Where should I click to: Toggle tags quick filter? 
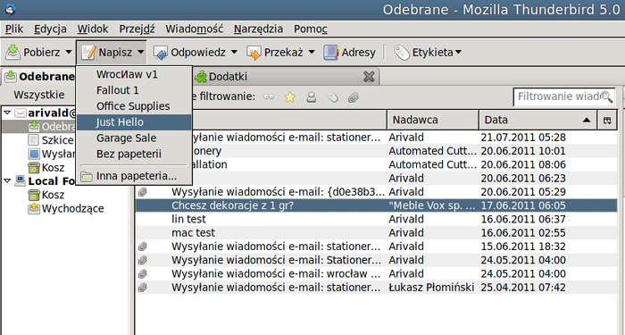click(x=332, y=96)
